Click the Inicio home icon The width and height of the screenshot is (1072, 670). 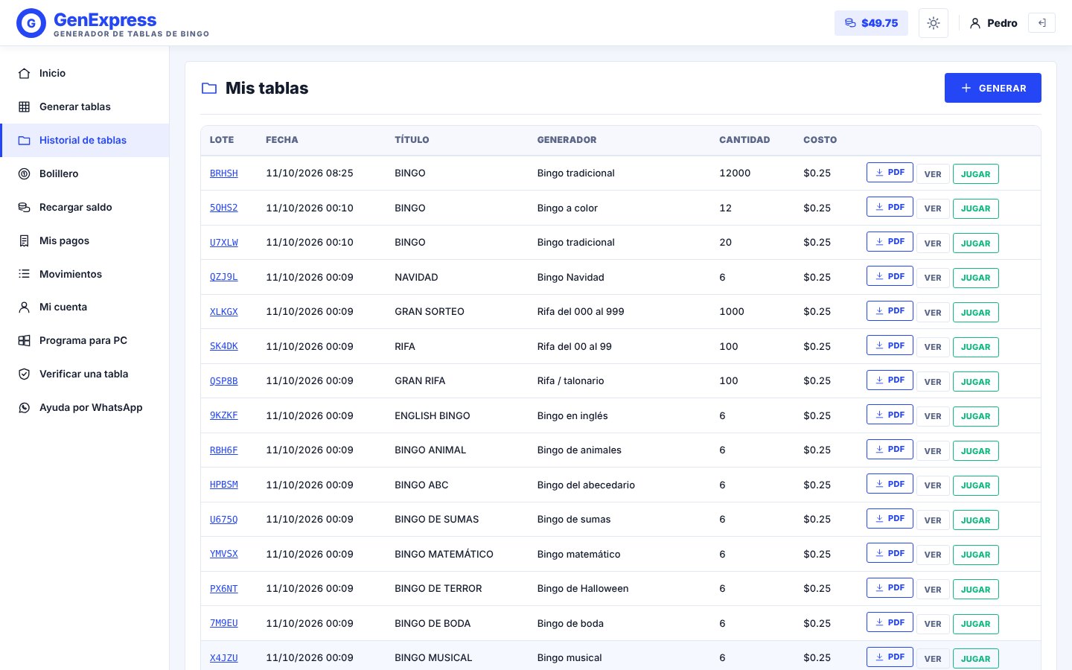tap(25, 73)
